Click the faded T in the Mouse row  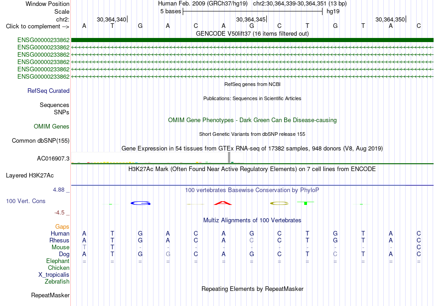(x=84, y=247)
